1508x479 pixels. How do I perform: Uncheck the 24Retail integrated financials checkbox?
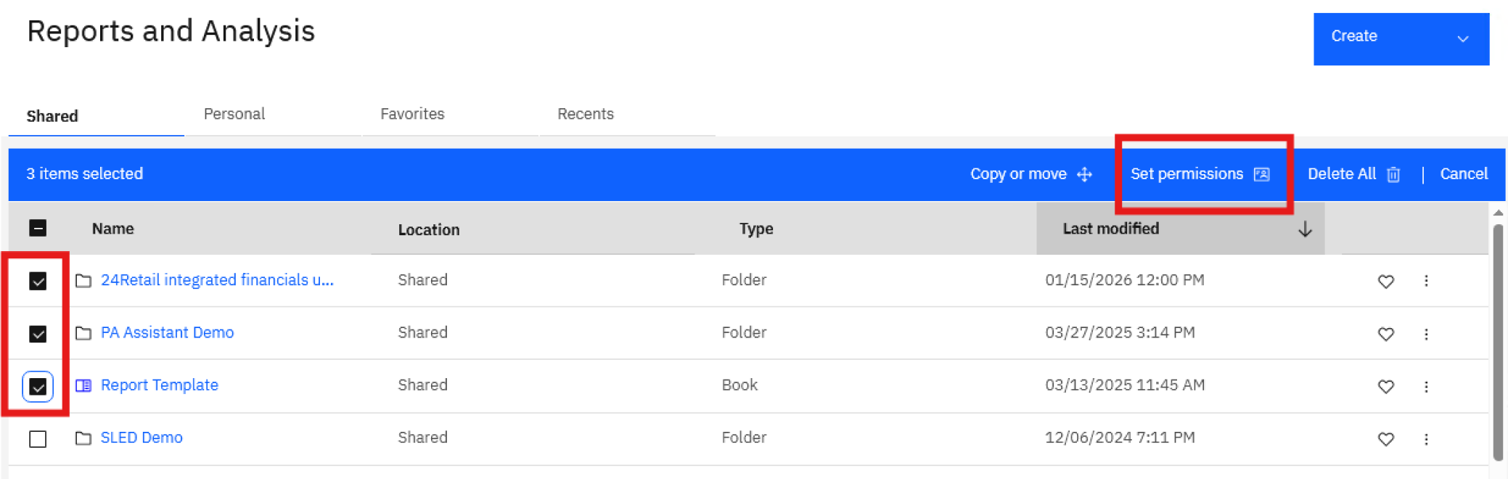(38, 281)
